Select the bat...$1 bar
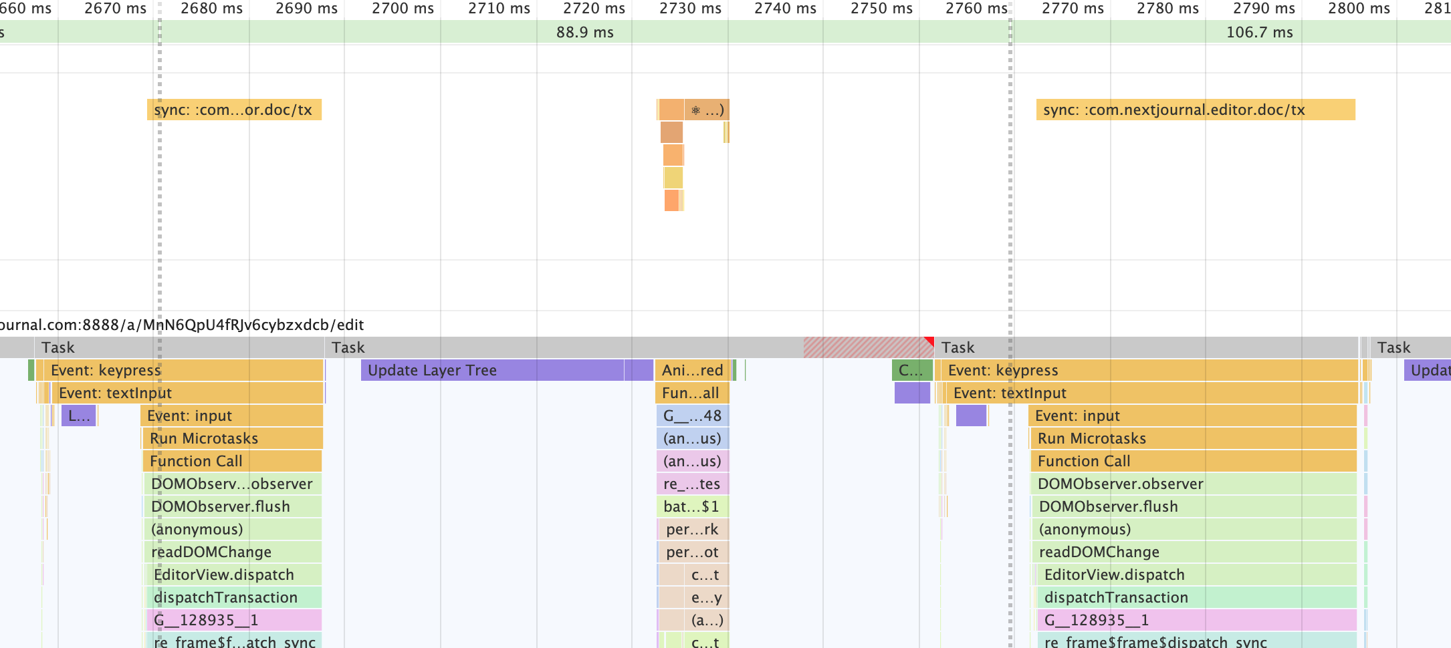Screen dimensions: 1451x648 click(x=693, y=506)
